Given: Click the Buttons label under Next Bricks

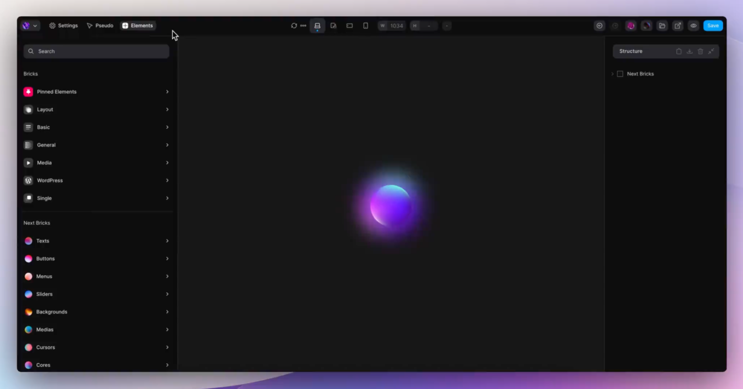Looking at the screenshot, I should (x=45, y=259).
